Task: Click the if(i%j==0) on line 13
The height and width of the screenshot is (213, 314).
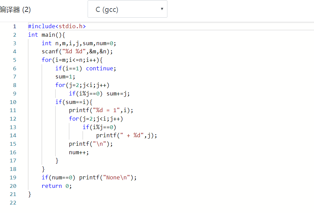Action: point(99,127)
